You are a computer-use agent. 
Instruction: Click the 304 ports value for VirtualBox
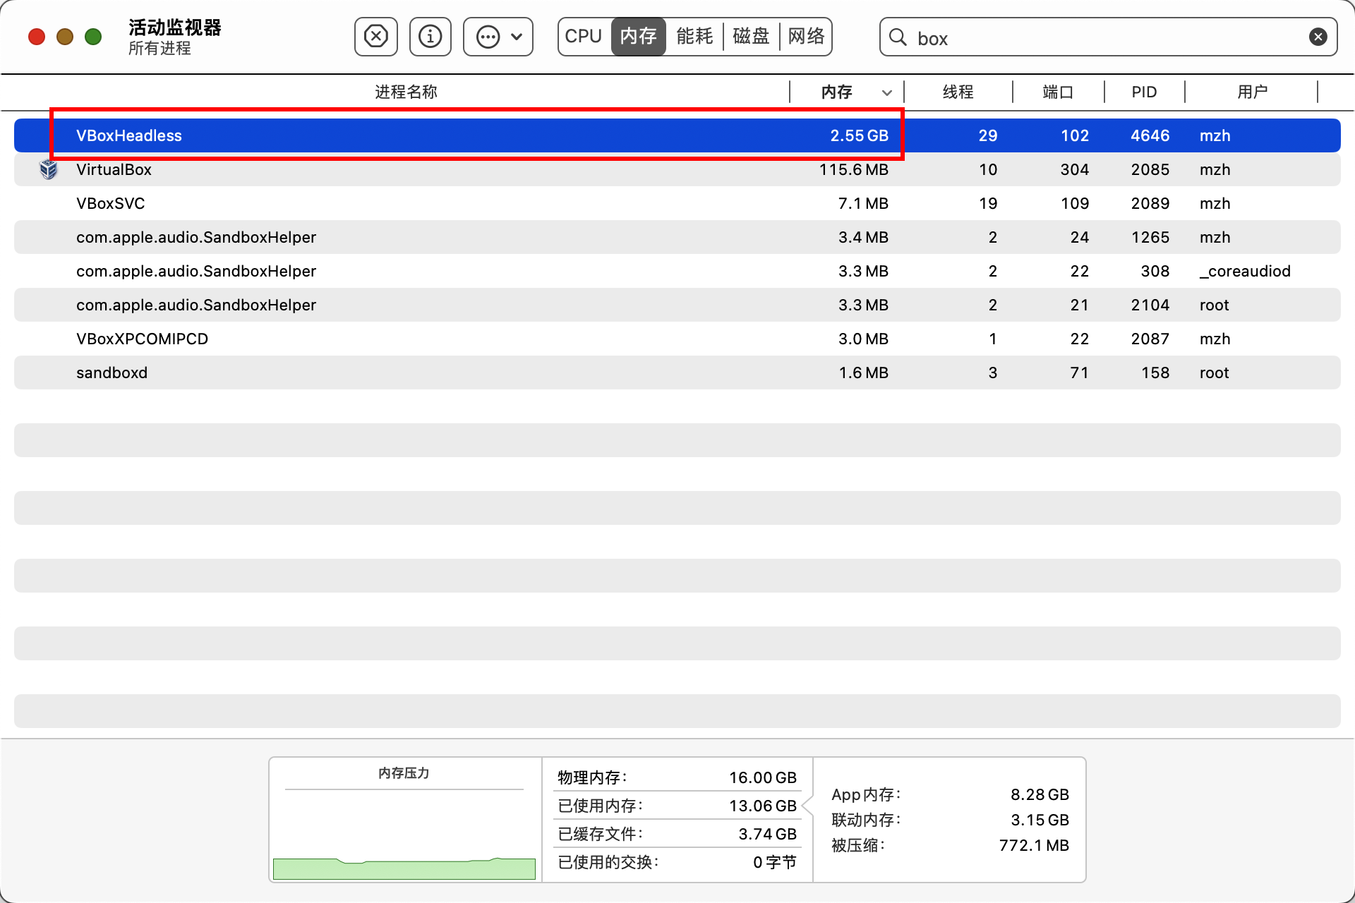click(1074, 169)
